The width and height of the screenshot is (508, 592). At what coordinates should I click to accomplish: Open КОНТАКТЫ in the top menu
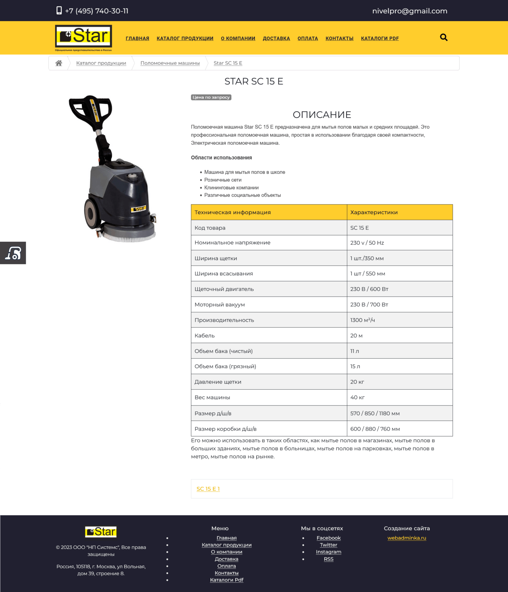click(x=339, y=38)
